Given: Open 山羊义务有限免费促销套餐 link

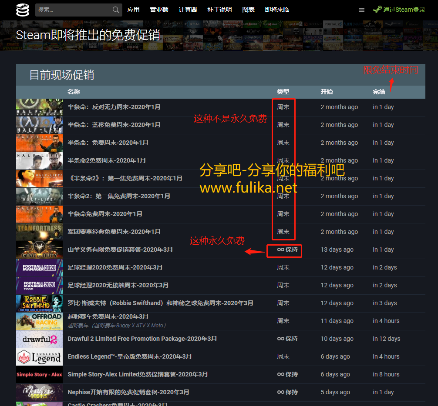Looking at the screenshot, I should [x=120, y=250].
